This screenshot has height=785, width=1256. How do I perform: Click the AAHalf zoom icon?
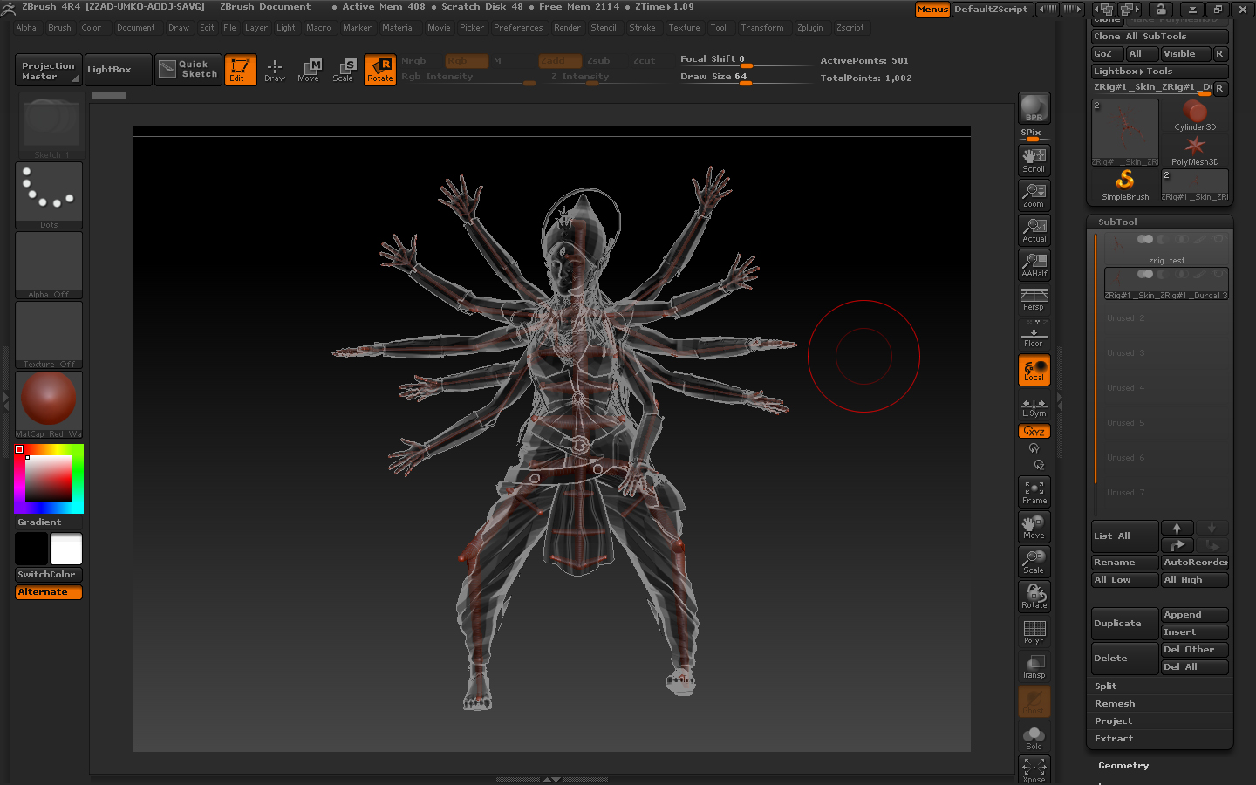pos(1034,265)
